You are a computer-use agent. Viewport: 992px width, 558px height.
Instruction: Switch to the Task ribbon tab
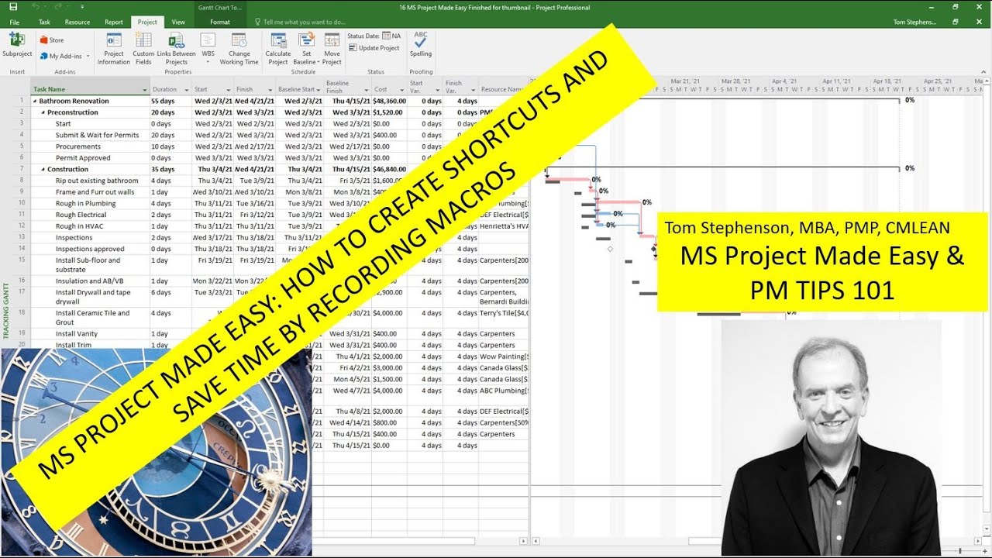(x=44, y=22)
